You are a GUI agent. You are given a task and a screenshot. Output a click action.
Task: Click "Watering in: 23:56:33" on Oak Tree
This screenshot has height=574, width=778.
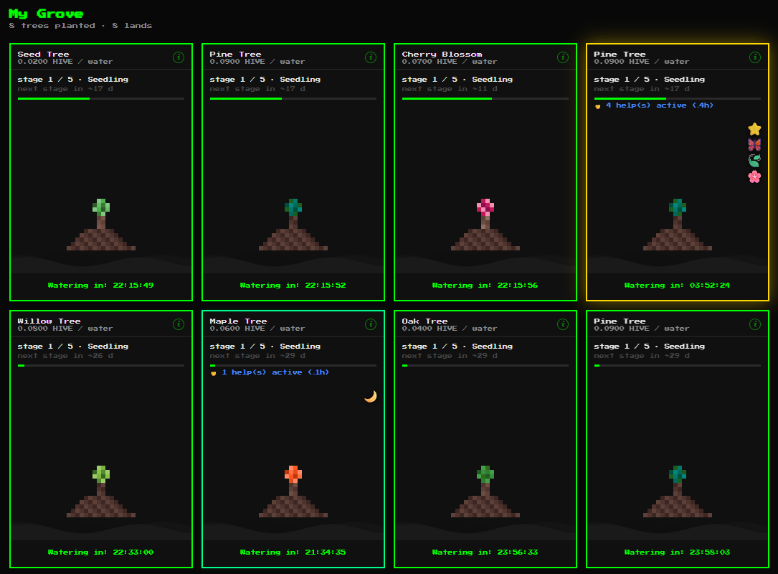click(485, 552)
